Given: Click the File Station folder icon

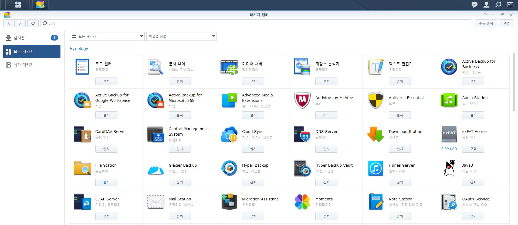Looking at the screenshot, I should (x=82, y=168).
